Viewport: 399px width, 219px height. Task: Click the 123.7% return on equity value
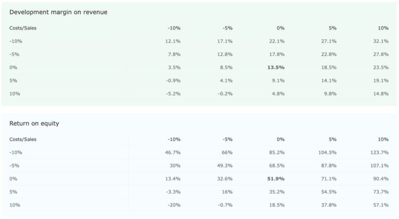[x=379, y=153]
